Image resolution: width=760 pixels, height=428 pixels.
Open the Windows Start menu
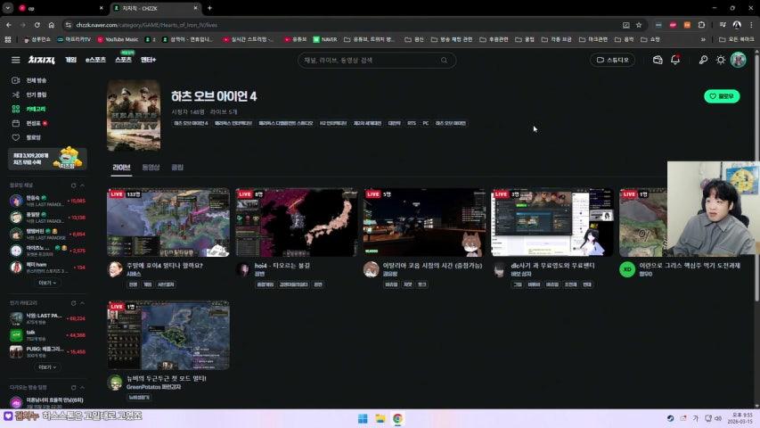tap(363, 418)
